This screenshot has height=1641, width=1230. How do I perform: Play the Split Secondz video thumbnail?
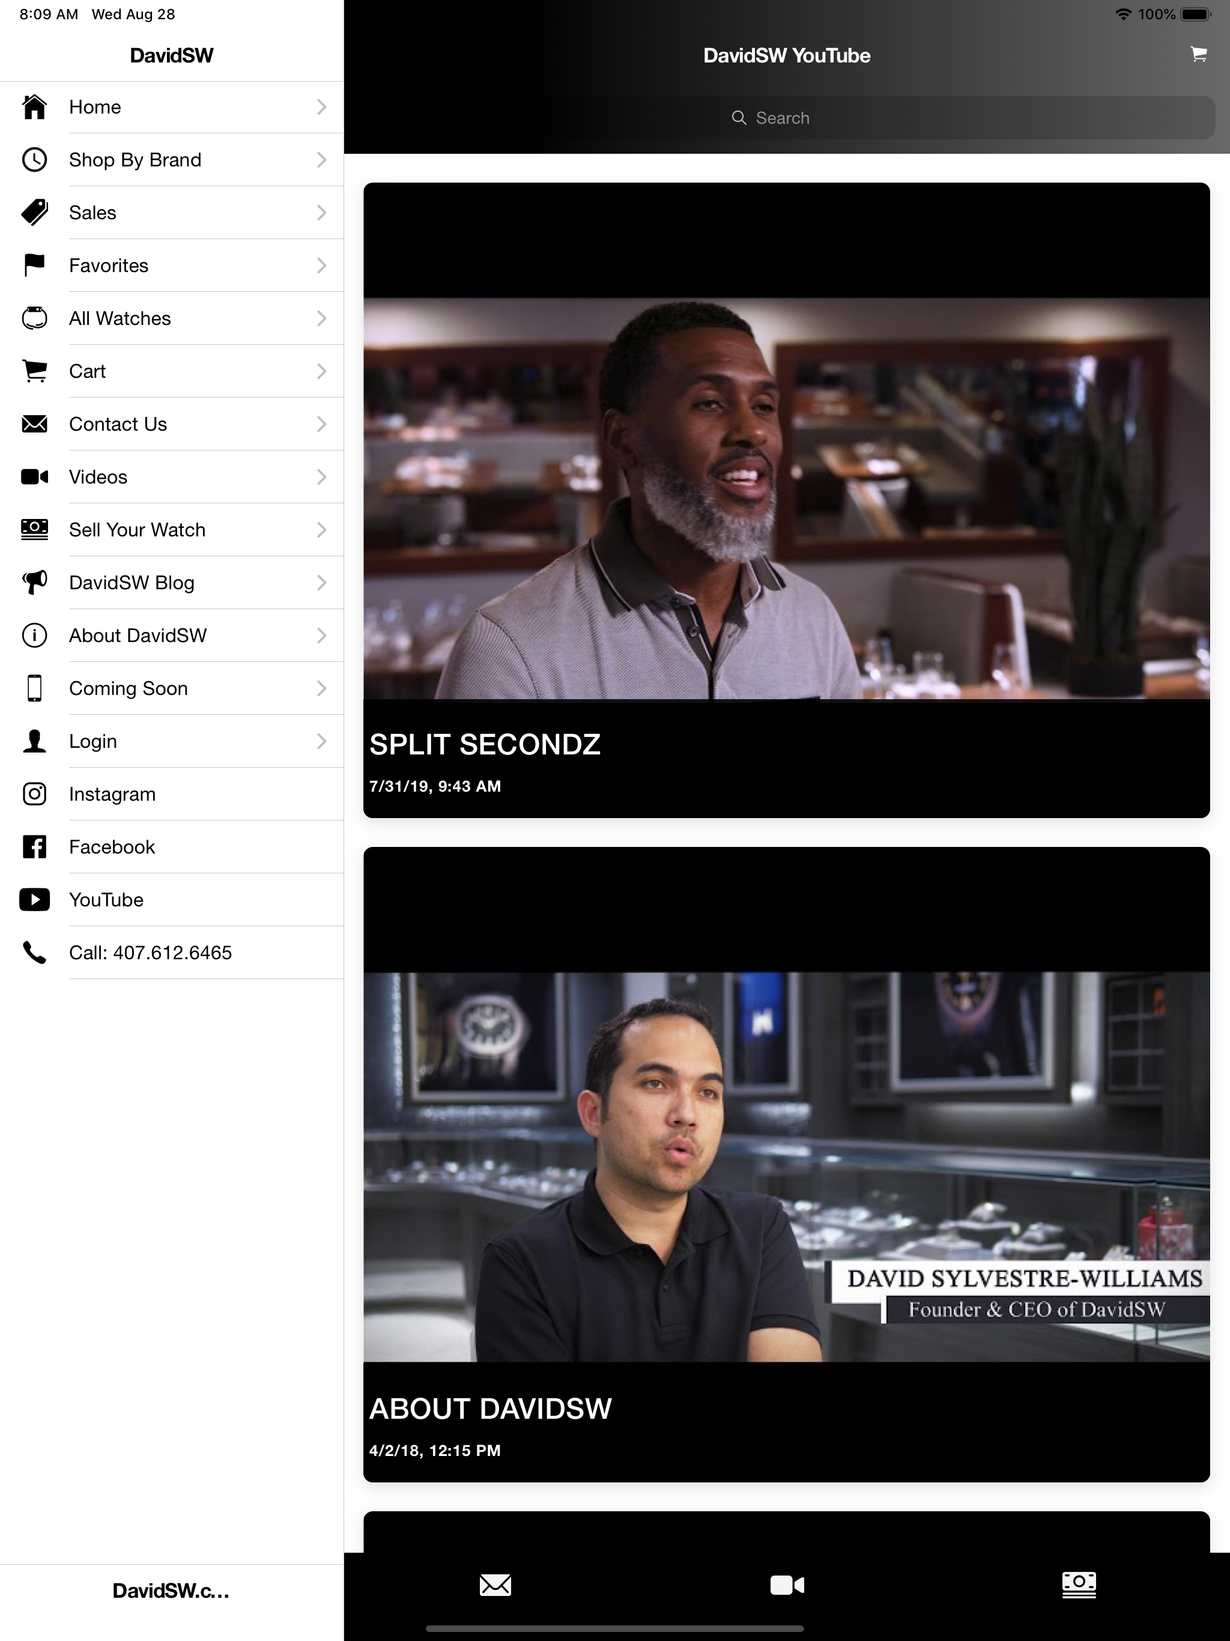click(x=786, y=499)
